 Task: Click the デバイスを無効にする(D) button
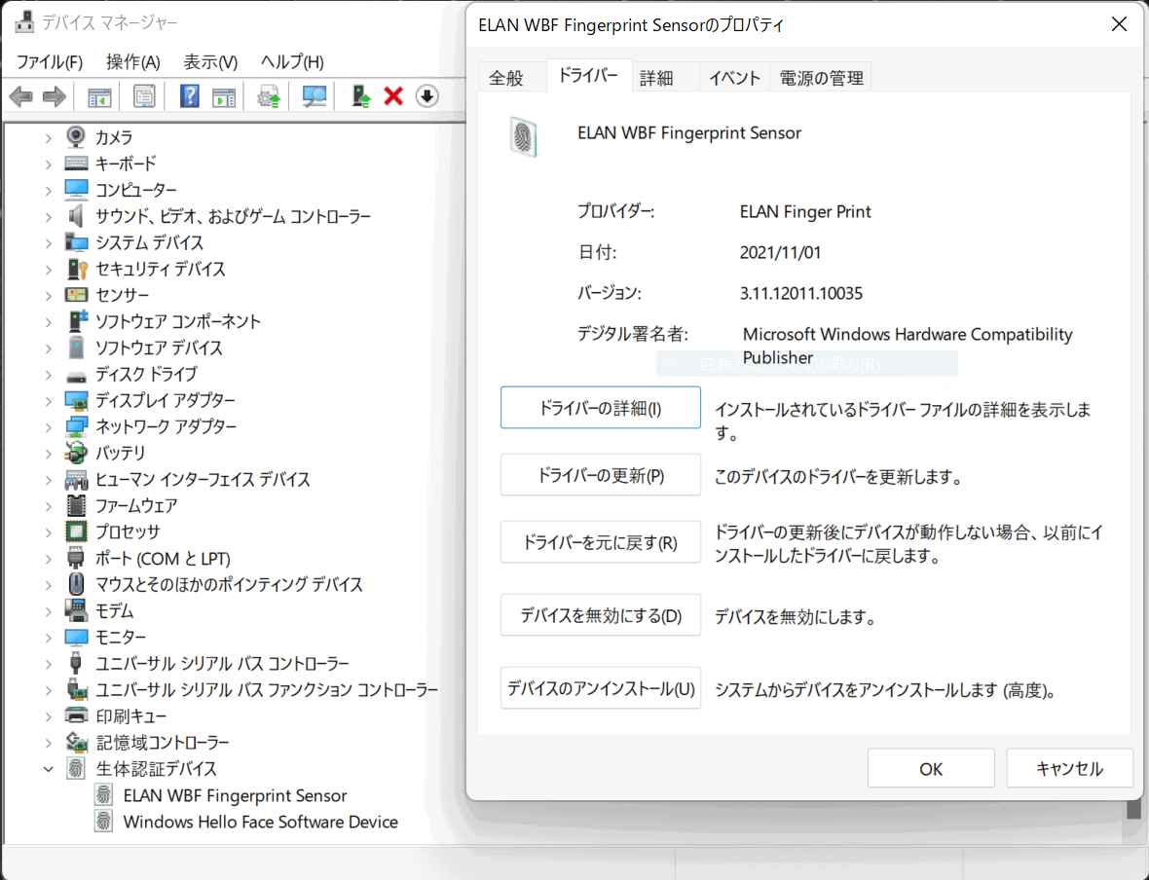pos(600,615)
